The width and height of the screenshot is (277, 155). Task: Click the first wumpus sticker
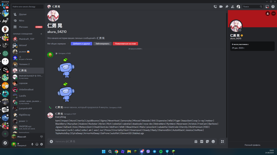point(66,68)
